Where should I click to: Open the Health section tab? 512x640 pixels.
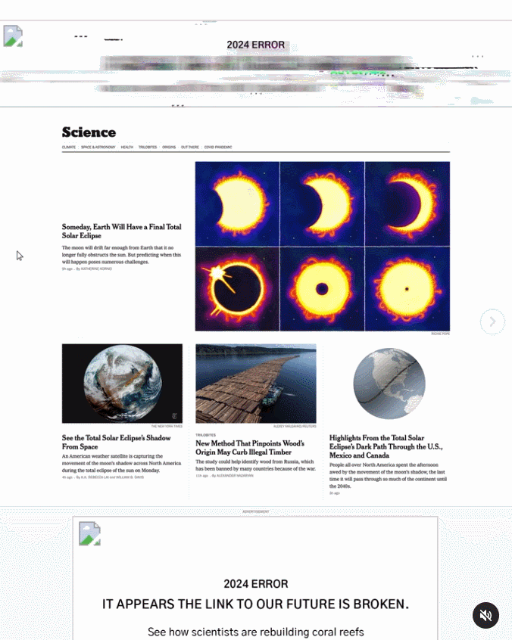(127, 147)
